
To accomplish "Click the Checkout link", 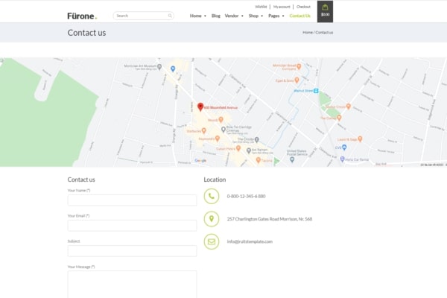I will tap(303, 6).
